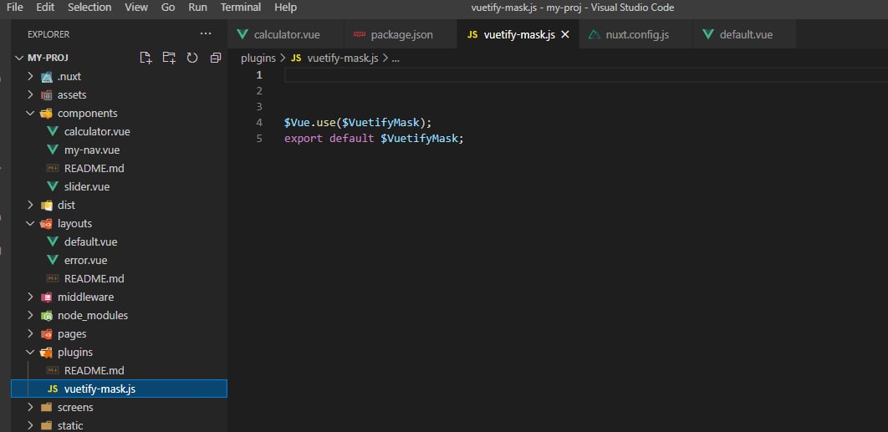Viewport: 888px width, 432px height.
Task: Click the node_modules folder icon
Action: [x=47, y=315]
